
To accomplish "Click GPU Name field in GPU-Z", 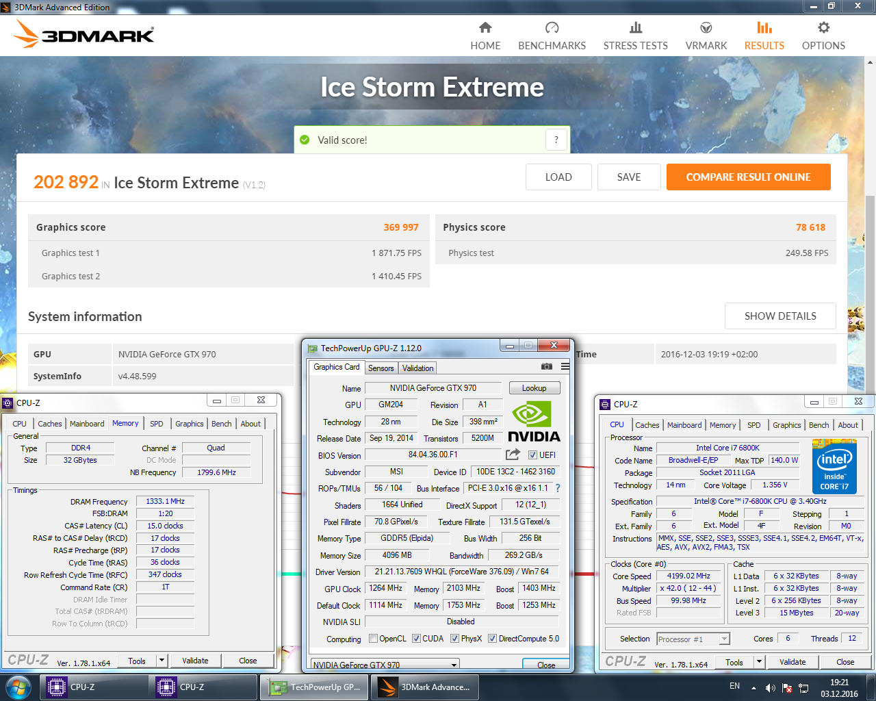I will pyautogui.click(x=433, y=388).
